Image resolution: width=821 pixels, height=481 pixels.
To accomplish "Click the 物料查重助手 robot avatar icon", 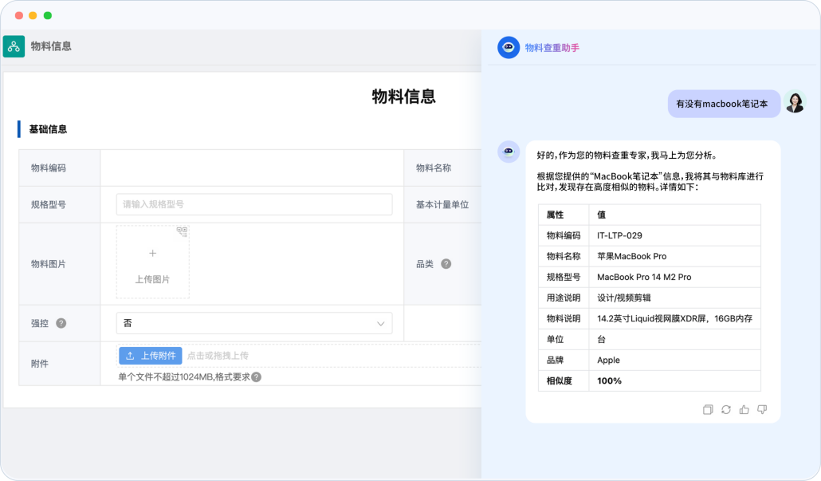I will [509, 48].
